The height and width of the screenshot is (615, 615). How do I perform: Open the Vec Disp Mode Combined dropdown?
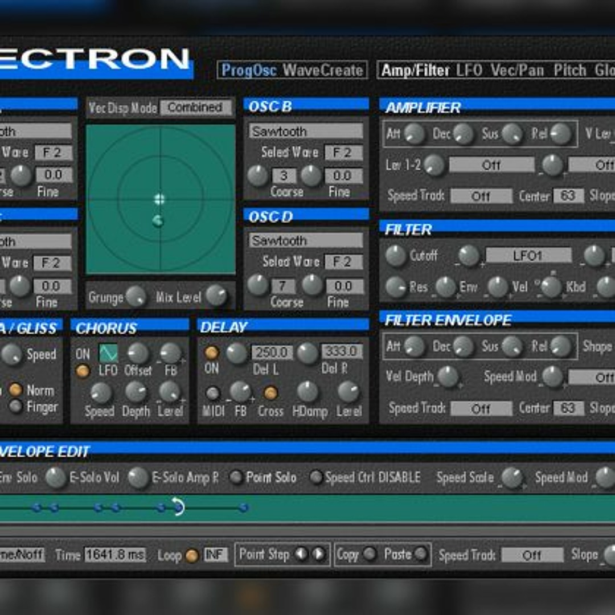[x=196, y=107]
